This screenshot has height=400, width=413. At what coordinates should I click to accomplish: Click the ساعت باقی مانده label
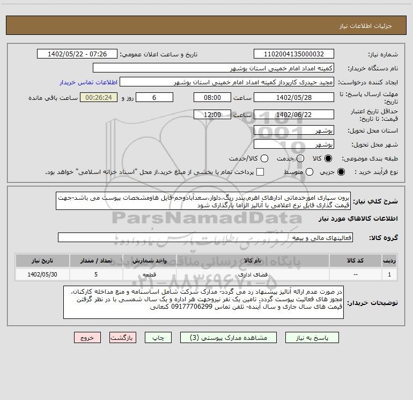click(x=53, y=98)
